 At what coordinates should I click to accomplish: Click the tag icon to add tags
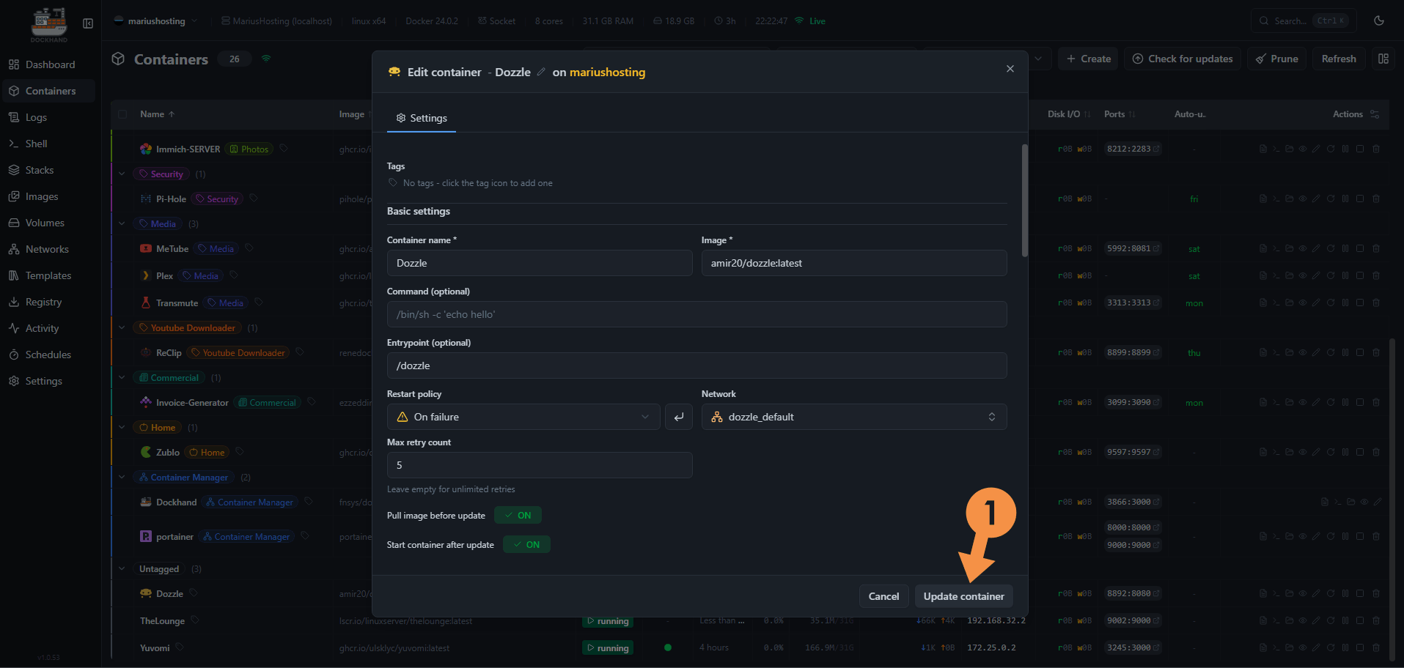[393, 183]
